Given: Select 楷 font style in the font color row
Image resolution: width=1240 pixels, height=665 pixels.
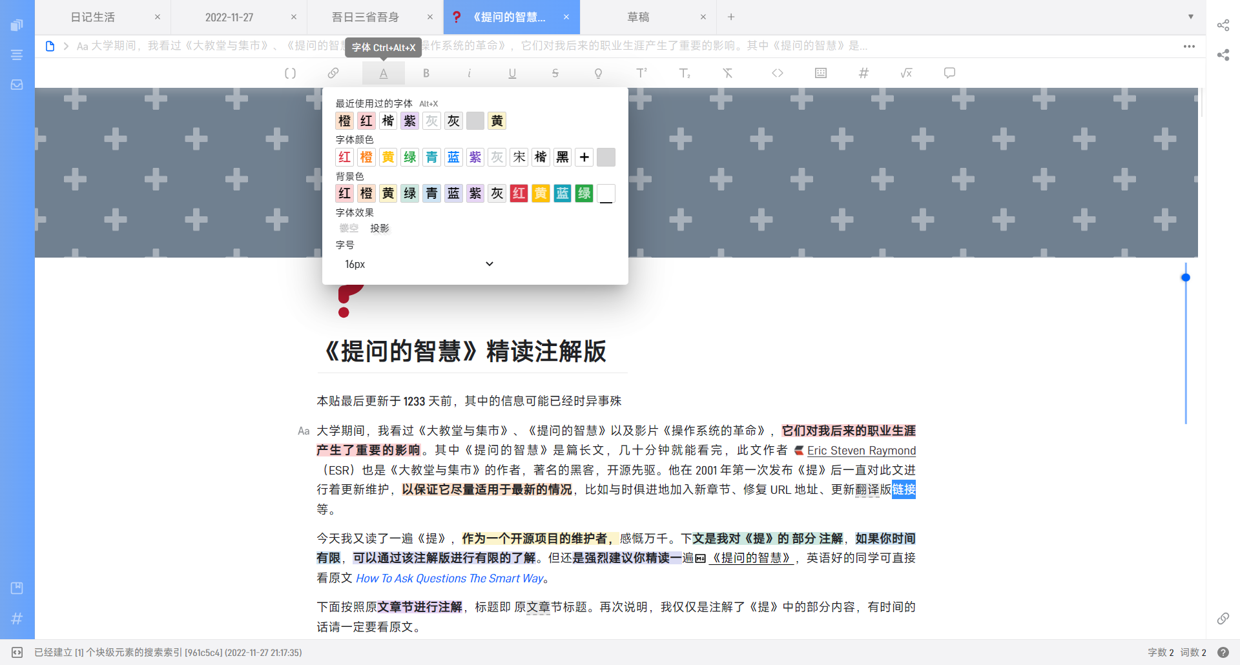Looking at the screenshot, I should tap(541, 157).
